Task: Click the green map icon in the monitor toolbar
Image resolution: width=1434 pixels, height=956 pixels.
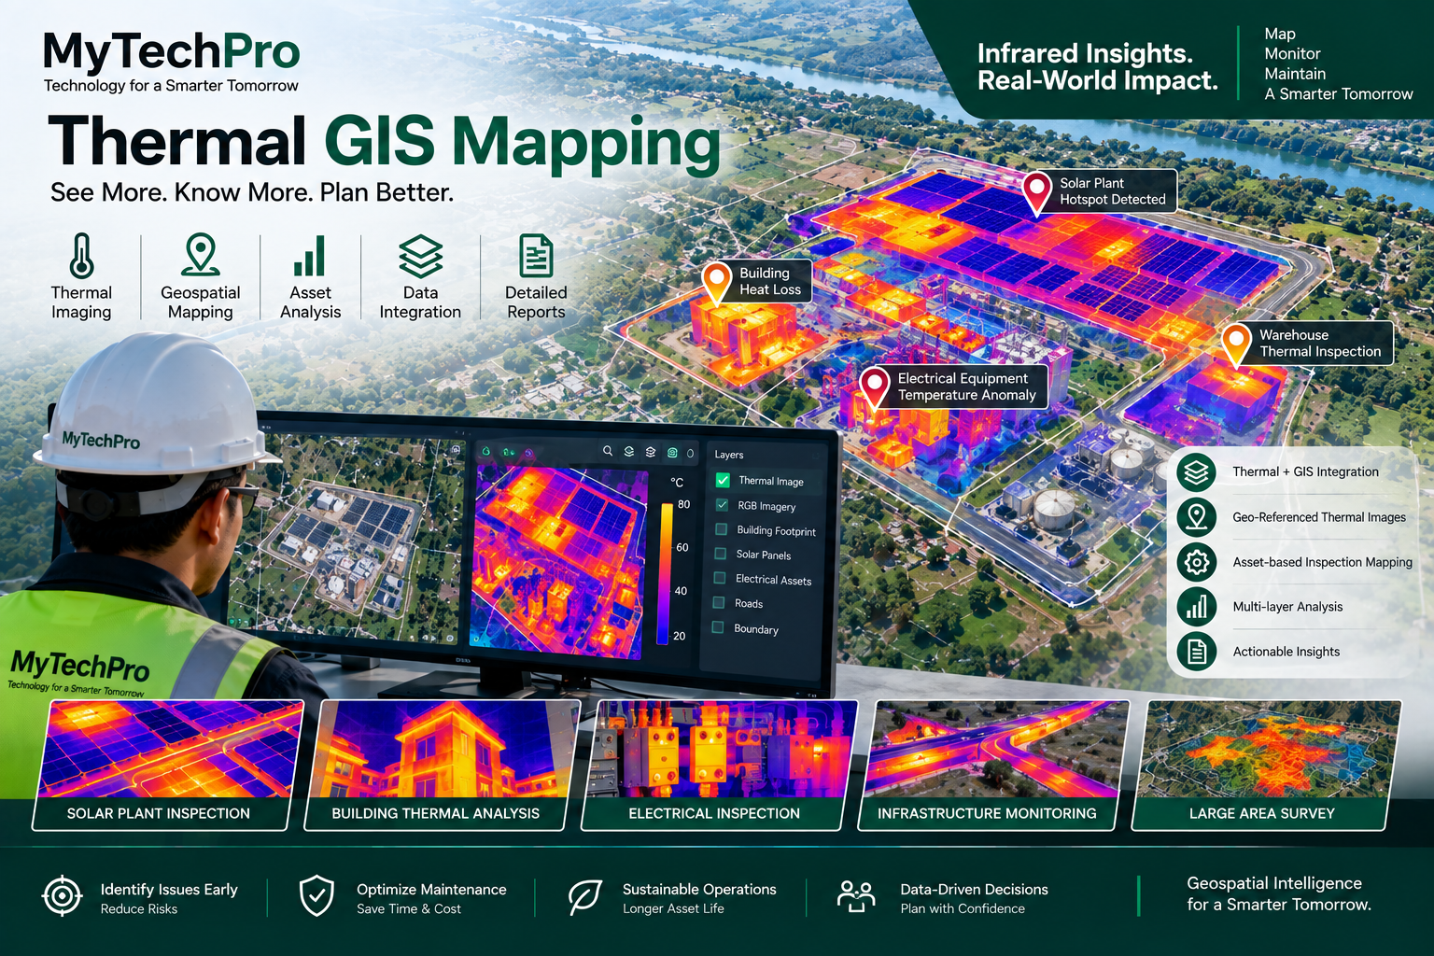Action: (x=672, y=453)
